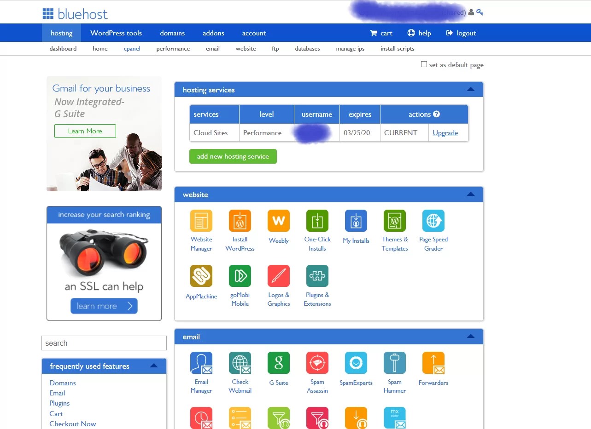The image size is (591, 429).
Task: Open email in the sub-navigation bar
Action: click(213, 49)
